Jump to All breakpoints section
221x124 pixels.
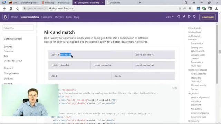coord(198,74)
